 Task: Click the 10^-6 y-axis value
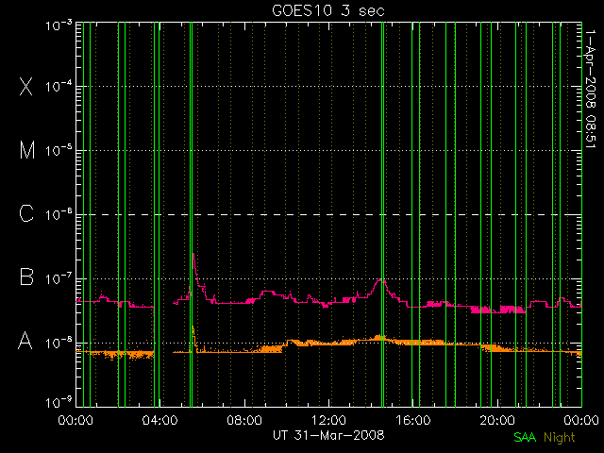coord(59,214)
